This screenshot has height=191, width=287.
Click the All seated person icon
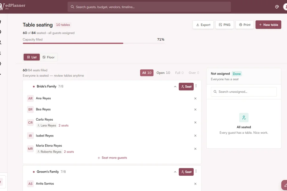point(244,117)
